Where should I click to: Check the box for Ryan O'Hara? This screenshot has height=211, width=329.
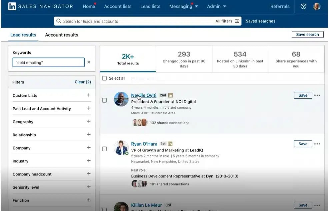click(x=104, y=149)
